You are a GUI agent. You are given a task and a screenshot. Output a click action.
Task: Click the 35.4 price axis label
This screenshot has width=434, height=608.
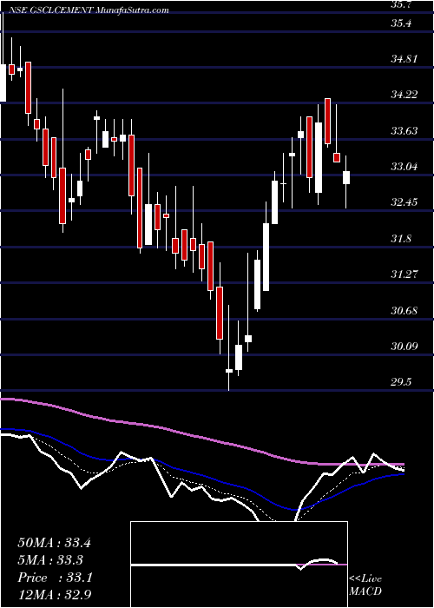tap(401, 23)
